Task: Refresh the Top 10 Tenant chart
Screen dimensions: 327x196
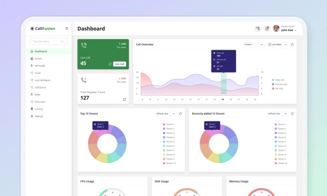Action: point(180,114)
